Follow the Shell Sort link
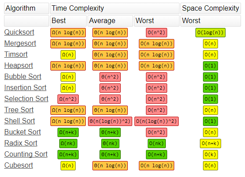245x177 pixels. pyautogui.click(x=20, y=121)
